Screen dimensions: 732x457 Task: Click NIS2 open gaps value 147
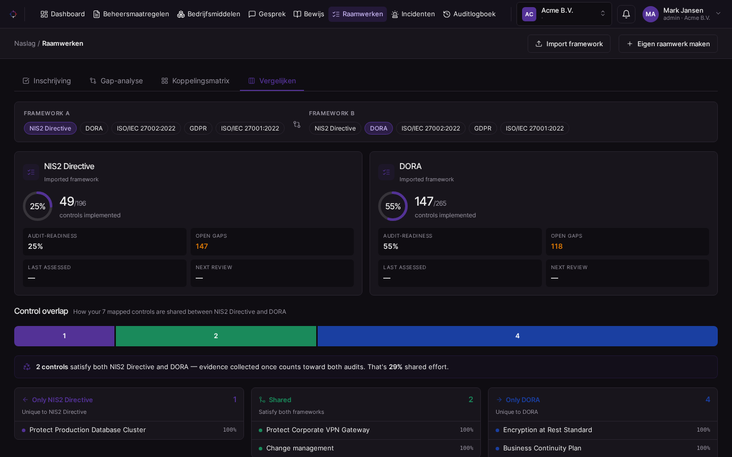(202, 246)
